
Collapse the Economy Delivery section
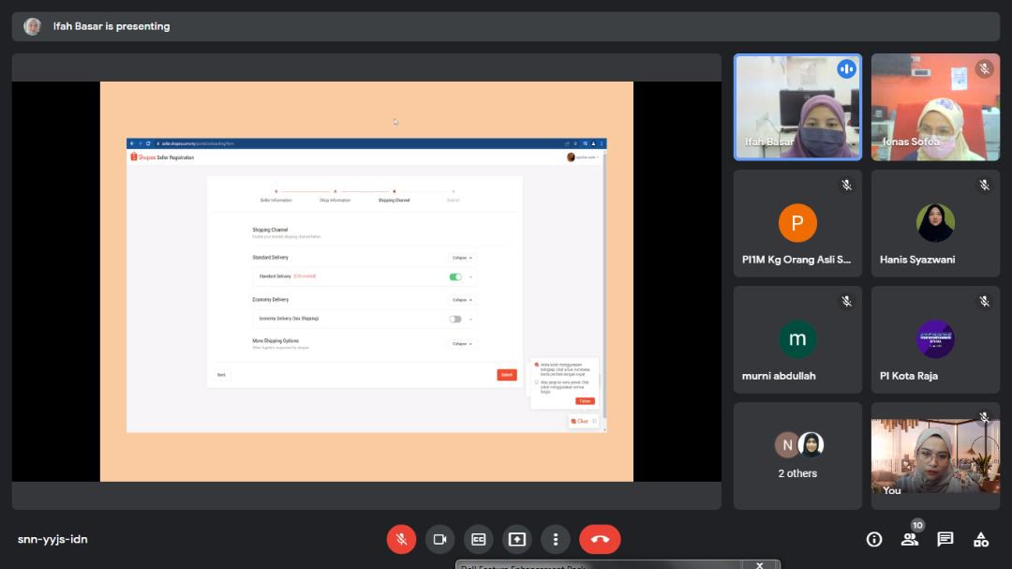tap(462, 300)
